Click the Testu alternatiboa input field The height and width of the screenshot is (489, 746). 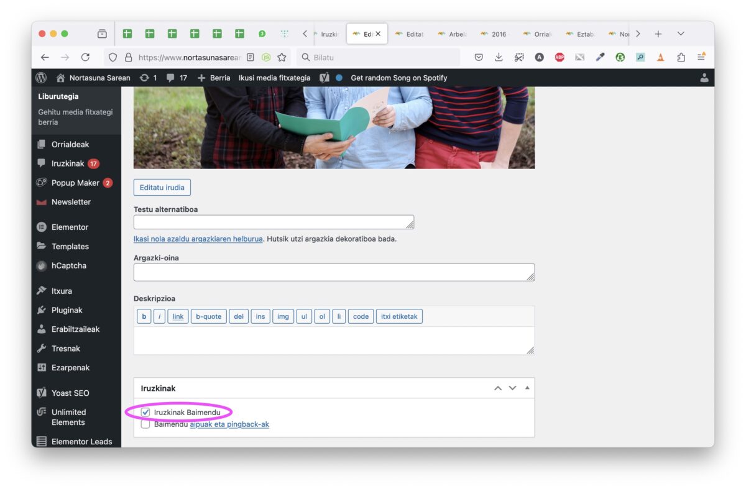[x=274, y=222]
